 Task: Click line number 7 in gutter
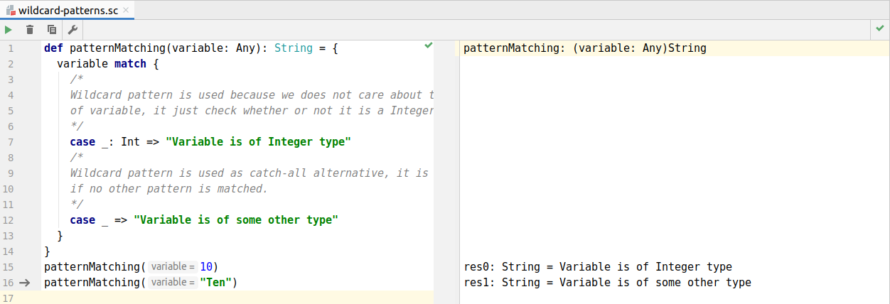[x=10, y=142]
